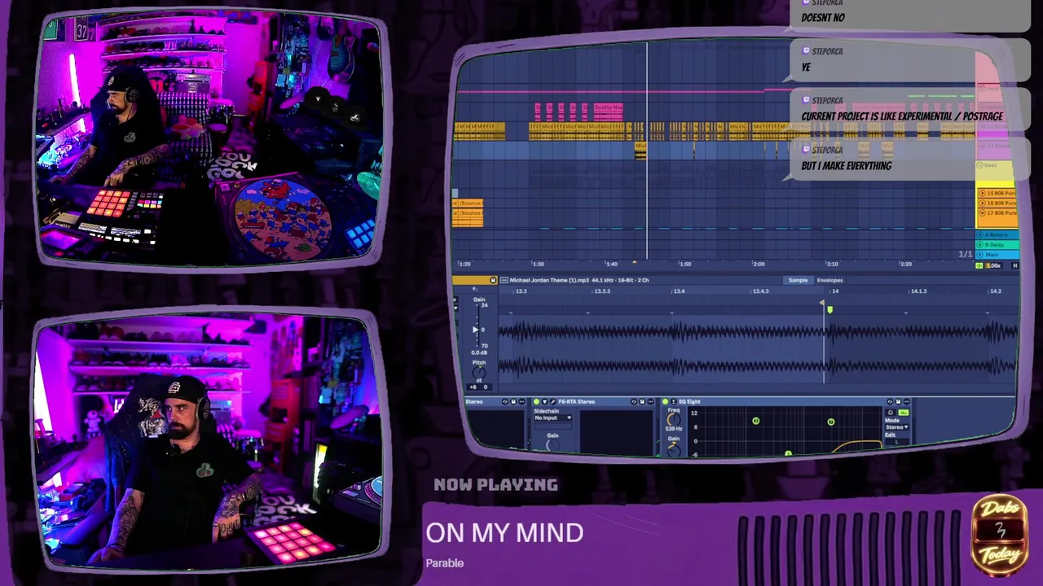Open options icon on F6-RTA Stereo header
This screenshot has height=586, width=1043.
click(650, 401)
